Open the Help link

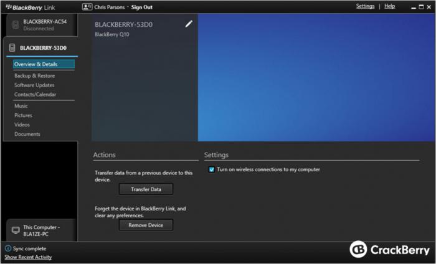(389, 6)
